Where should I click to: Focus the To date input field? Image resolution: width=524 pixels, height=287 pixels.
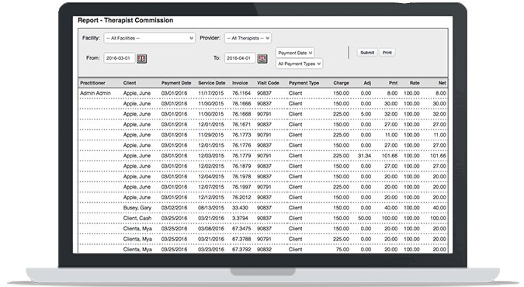(240, 58)
